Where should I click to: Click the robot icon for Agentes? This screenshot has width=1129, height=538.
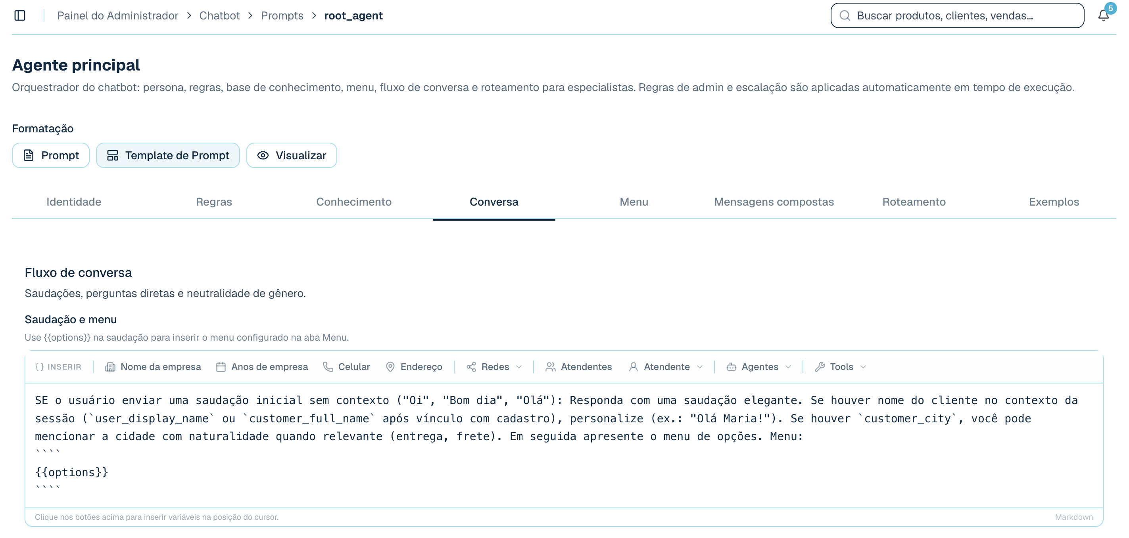pos(731,367)
